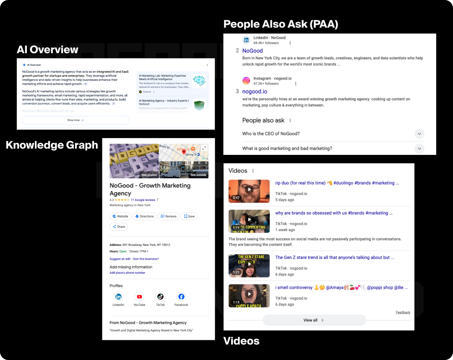Click the Directions button
This screenshot has width=453, height=360.
point(144,216)
